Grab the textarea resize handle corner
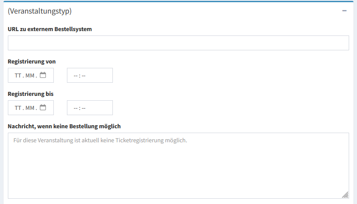 pos(345,195)
